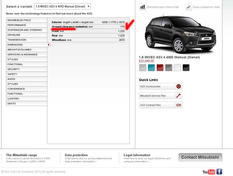Open the Shogun footer link
The width and height of the screenshot is (233, 176).
pyautogui.click(x=23, y=161)
